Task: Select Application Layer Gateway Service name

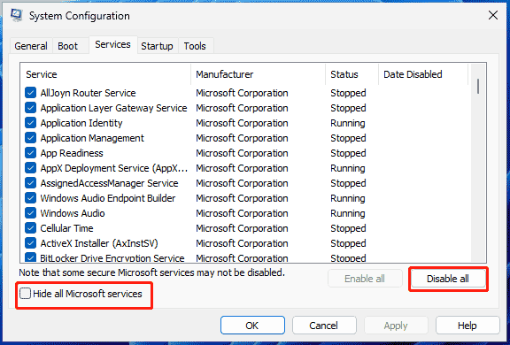Action: pyautogui.click(x=113, y=108)
